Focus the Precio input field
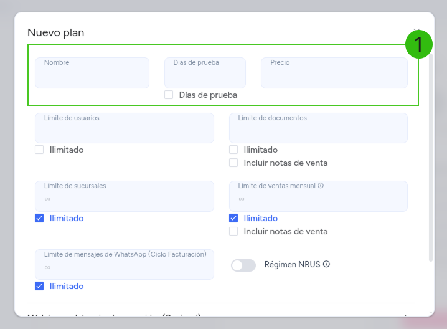 coord(334,73)
